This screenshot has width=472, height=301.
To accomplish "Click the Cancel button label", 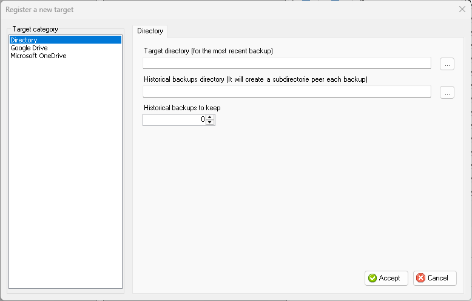I will pos(437,278).
